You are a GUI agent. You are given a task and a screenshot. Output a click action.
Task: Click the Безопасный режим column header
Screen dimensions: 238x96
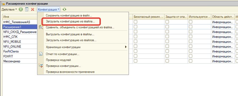tap(148, 17)
